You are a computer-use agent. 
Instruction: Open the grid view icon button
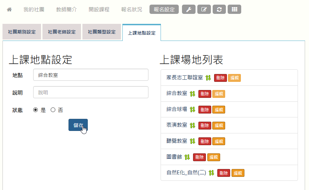click(x=234, y=10)
